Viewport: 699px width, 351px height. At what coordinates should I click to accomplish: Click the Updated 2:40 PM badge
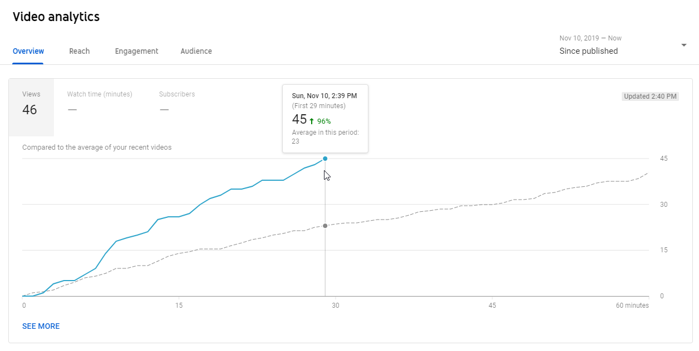650,96
